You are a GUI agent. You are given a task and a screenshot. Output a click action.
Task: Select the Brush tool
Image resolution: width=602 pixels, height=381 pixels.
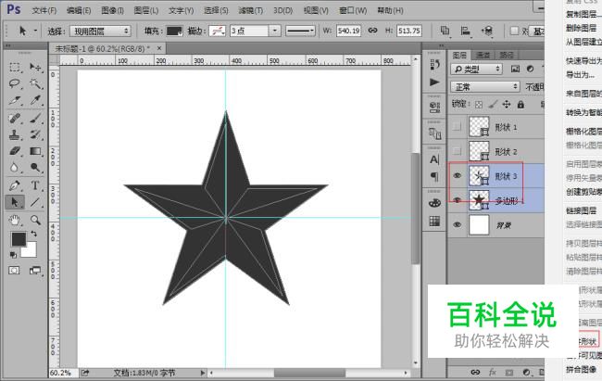tap(35, 118)
